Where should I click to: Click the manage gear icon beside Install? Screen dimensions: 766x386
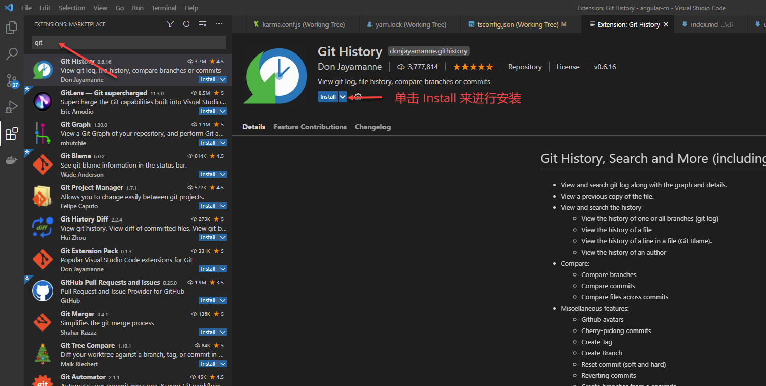tap(358, 97)
